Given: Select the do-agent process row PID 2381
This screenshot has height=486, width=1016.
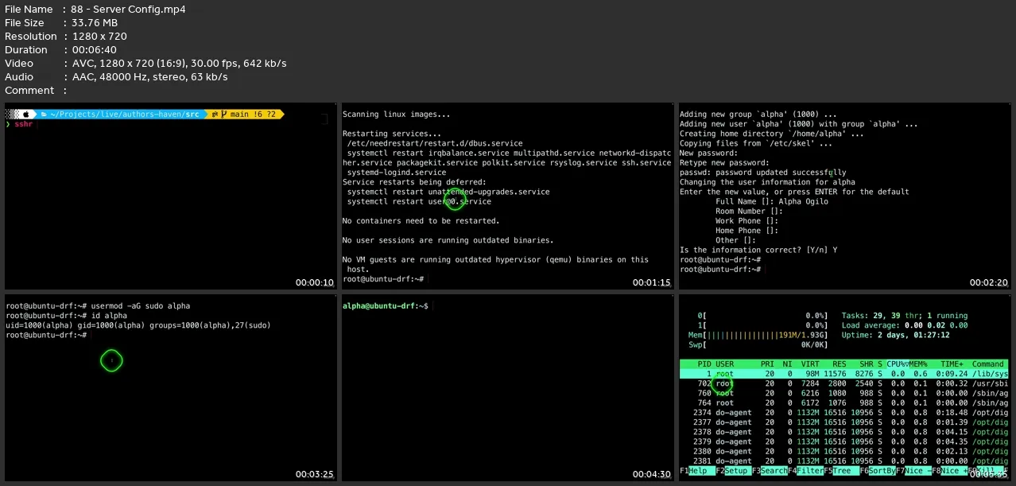Looking at the screenshot, I should pyautogui.click(x=844, y=461).
